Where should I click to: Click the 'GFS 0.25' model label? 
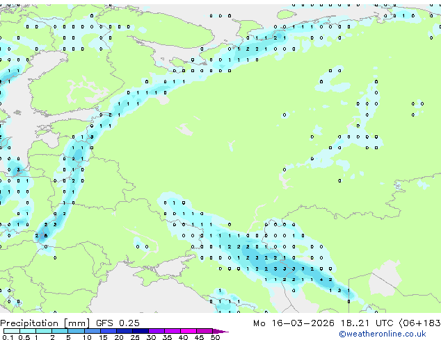click(x=118, y=323)
